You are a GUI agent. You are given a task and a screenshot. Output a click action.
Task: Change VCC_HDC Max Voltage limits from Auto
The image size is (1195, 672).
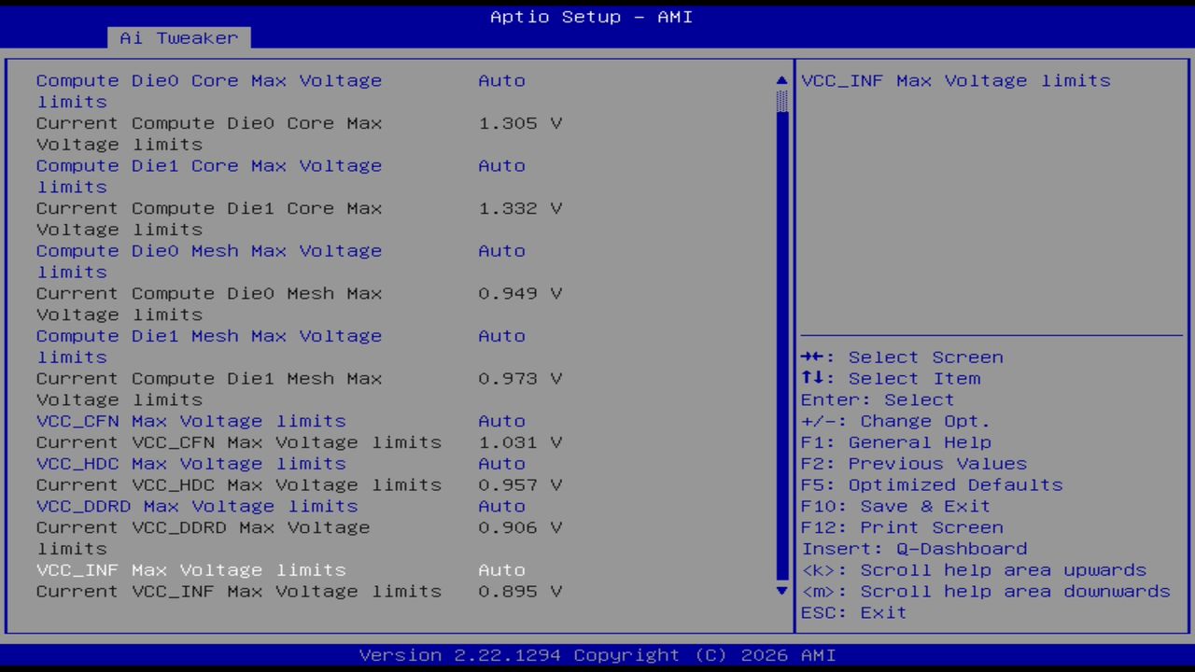[x=190, y=463]
